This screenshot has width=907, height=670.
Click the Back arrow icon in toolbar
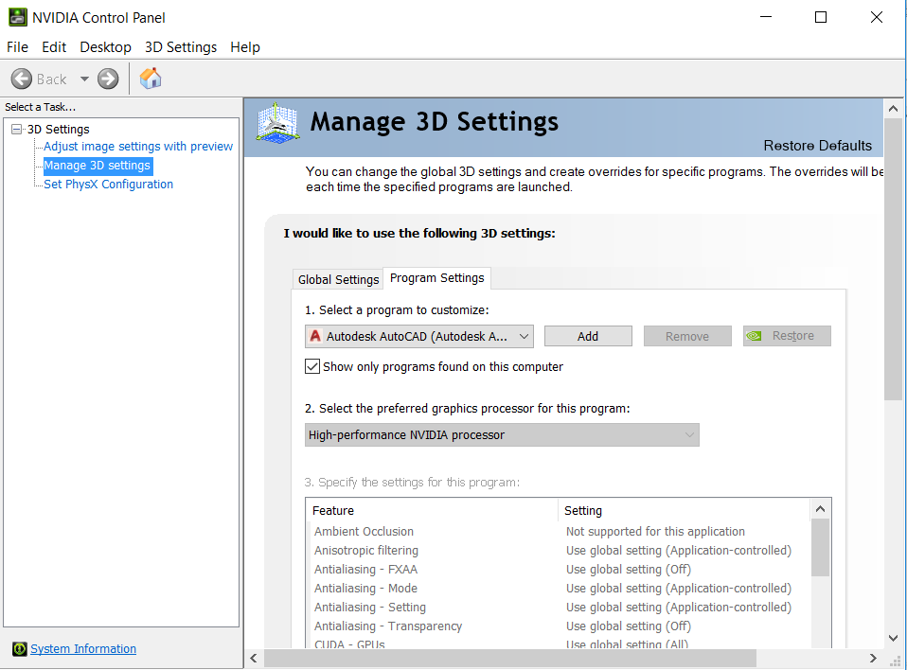point(22,79)
